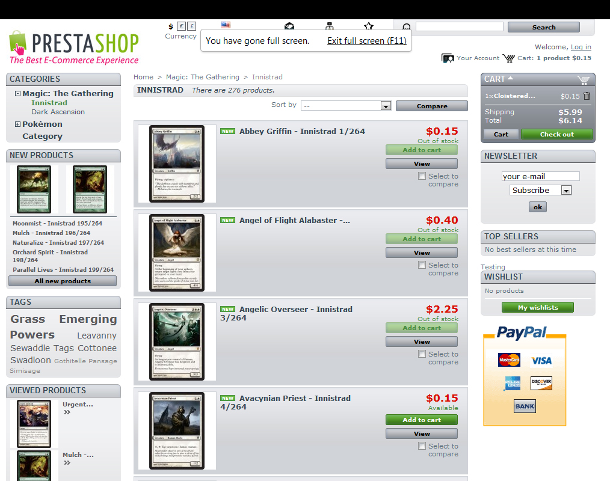Remove Cloistered item with trash icon
Screen dimensions: 610x481
[587, 96]
